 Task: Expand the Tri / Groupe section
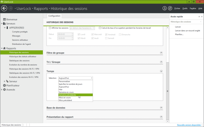[x=161, y=62]
